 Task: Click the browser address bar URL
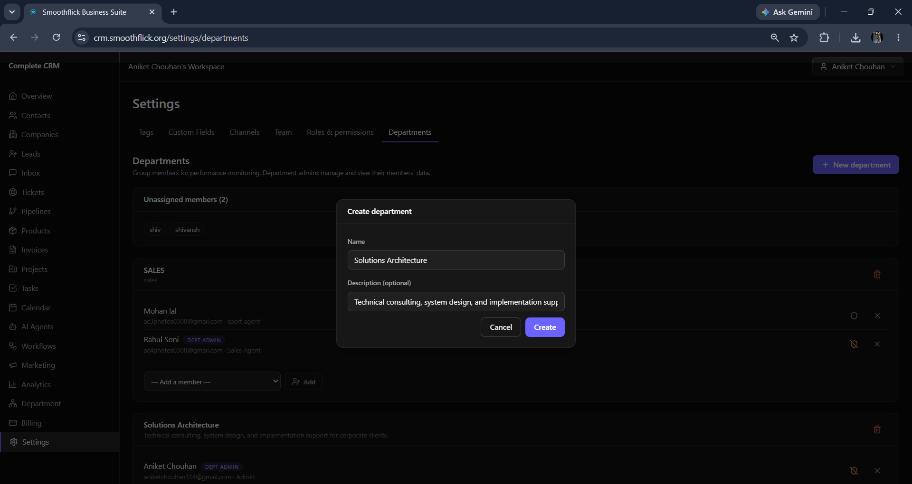171,38
